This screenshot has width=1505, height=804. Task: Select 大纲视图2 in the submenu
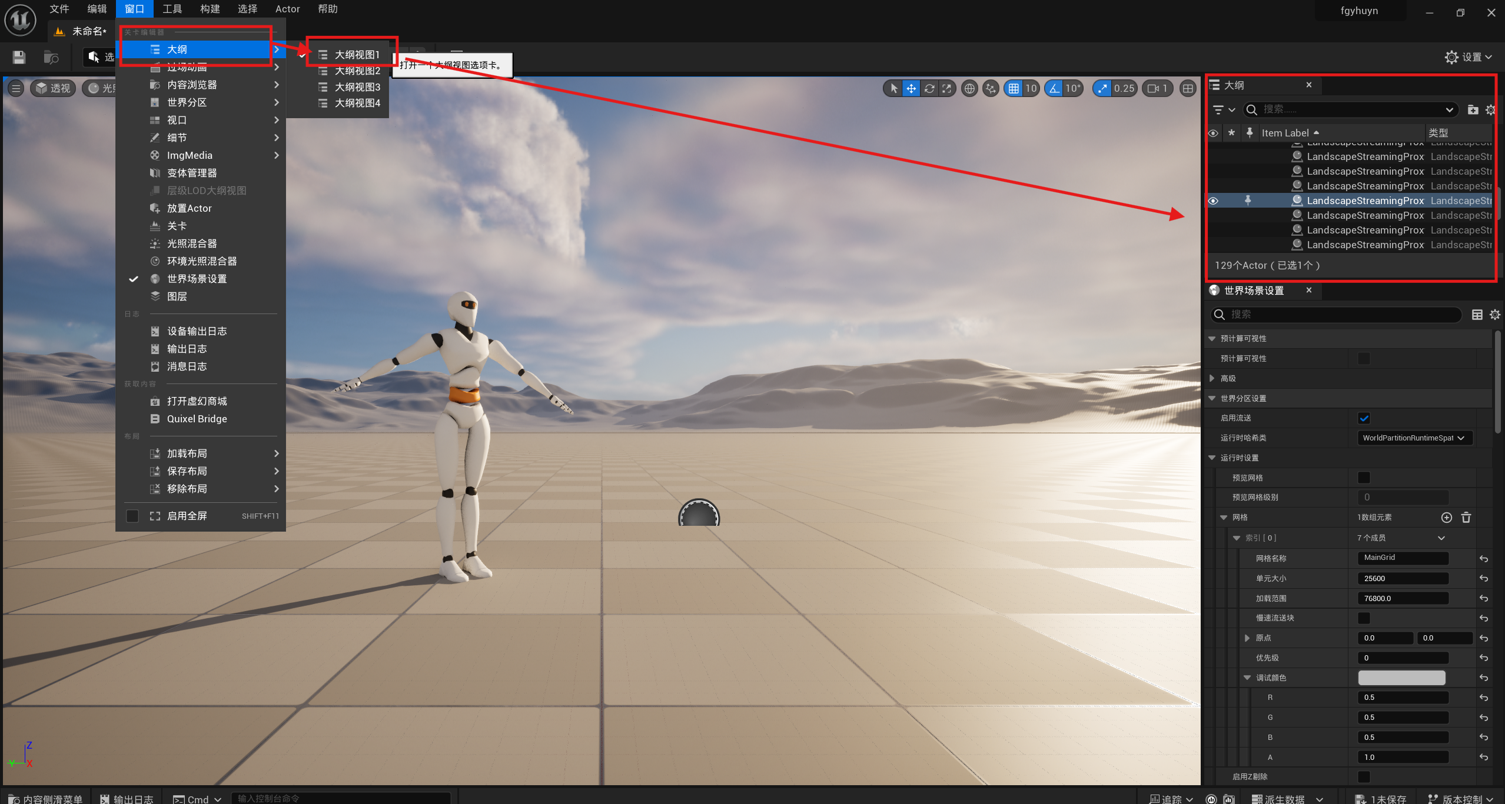[x=357, y=71]
